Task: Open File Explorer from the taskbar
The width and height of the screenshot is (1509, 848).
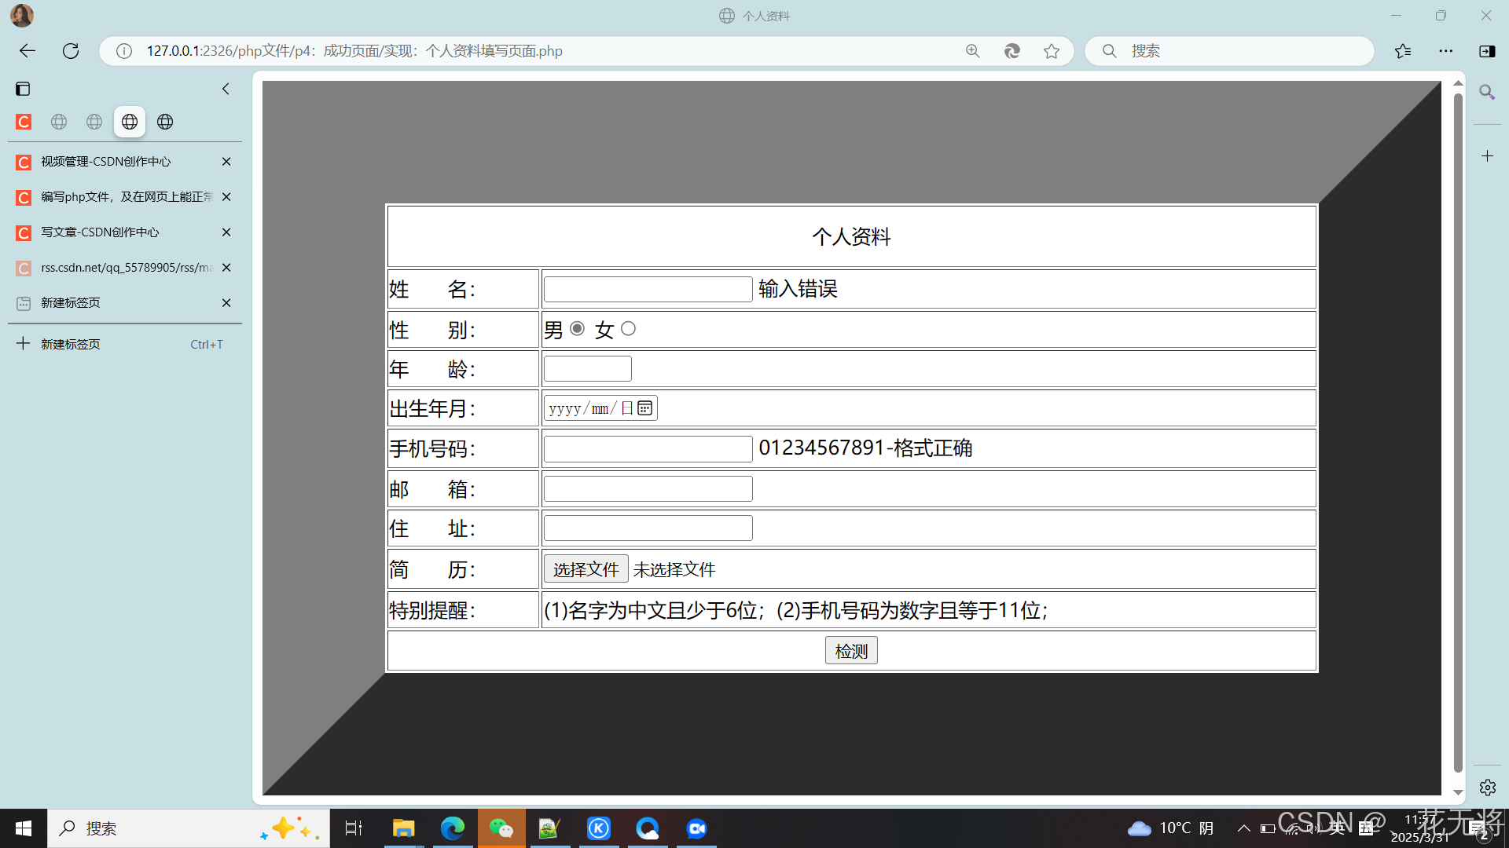Action: click(x=403, y=828)
